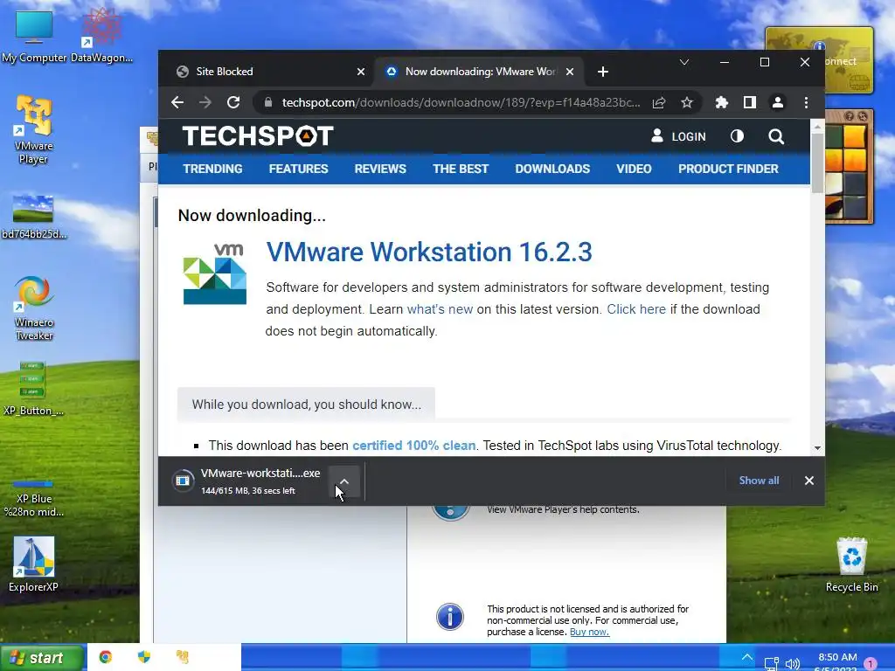This screenshot has height=671, width=895.
Task: Share this page using address bar icon
Action: click(659, 103)
